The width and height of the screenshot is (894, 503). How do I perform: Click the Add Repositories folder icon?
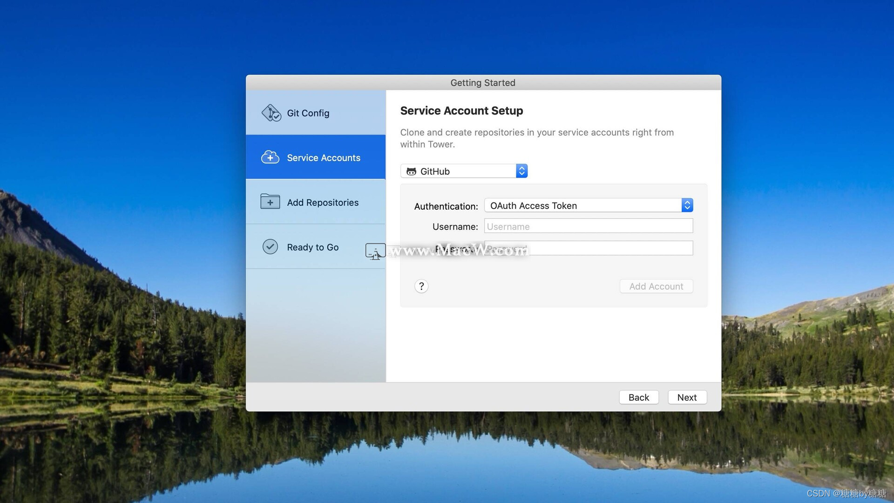[270, 202]
